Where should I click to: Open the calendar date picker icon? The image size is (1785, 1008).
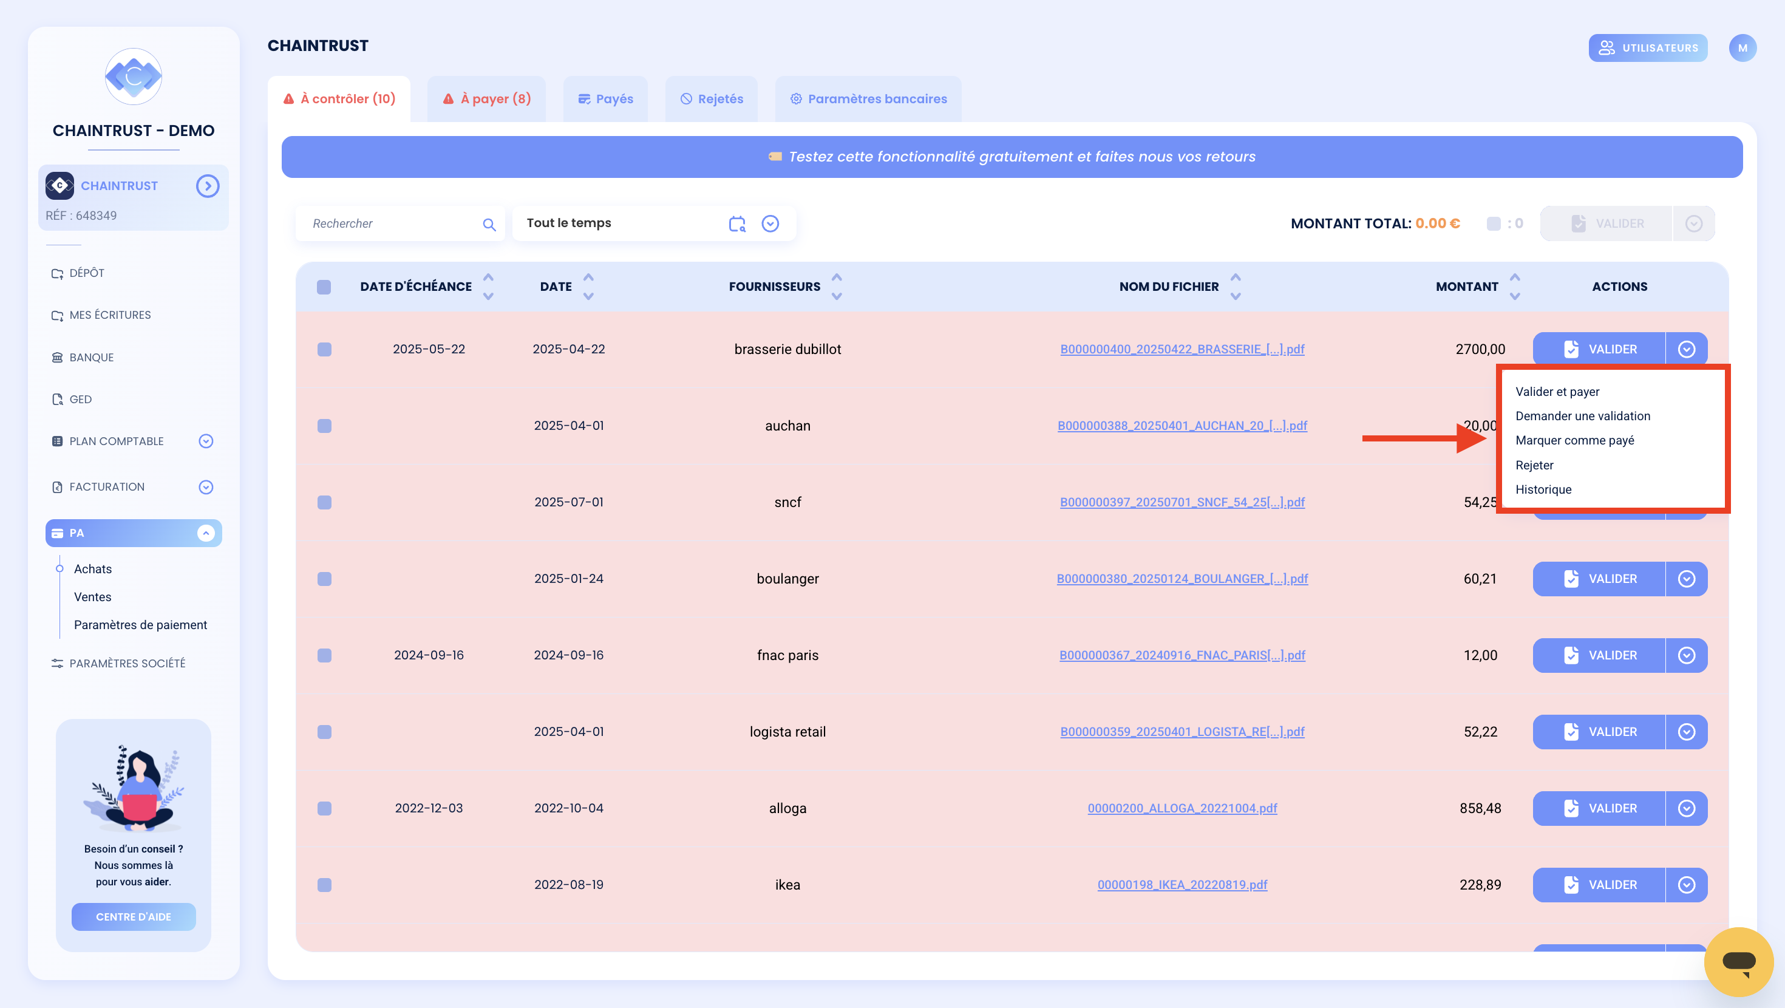[x=737, y=223]
